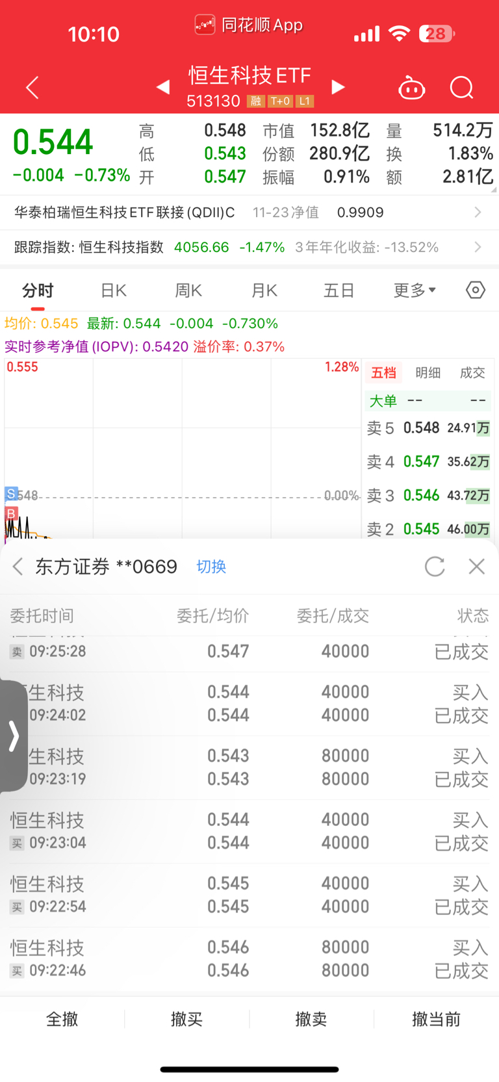
Task: Tap 卖4 price 0.547
Action: point(422,462)
